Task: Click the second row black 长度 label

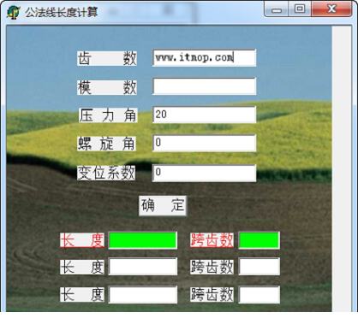Action: coord(82,267)
